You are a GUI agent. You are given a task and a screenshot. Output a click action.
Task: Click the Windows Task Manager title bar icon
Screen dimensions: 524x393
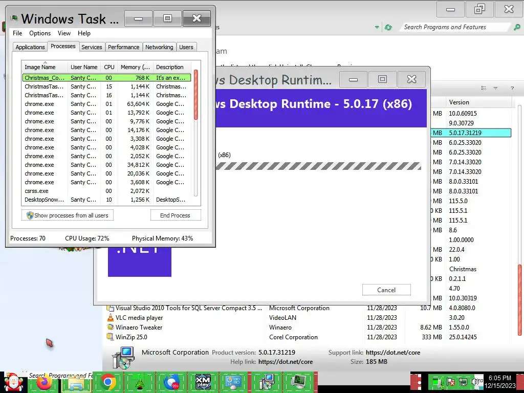pyautogui.click(x=14, y=18)
